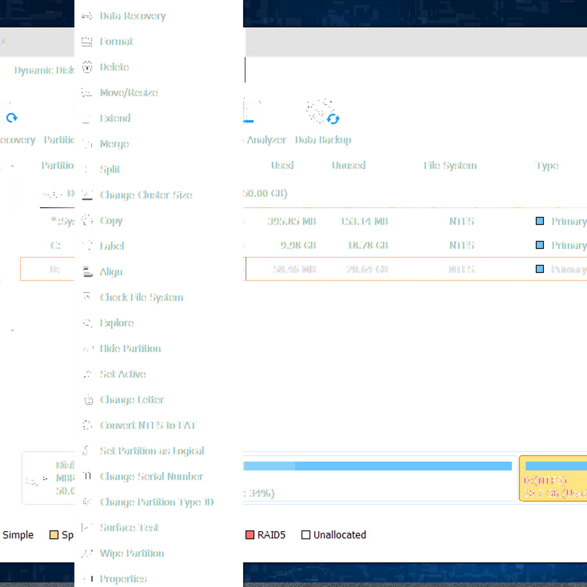Click the Change Partition Type ID icon
The width and height of the screenshot is (587, 587).
click(87, 502)
